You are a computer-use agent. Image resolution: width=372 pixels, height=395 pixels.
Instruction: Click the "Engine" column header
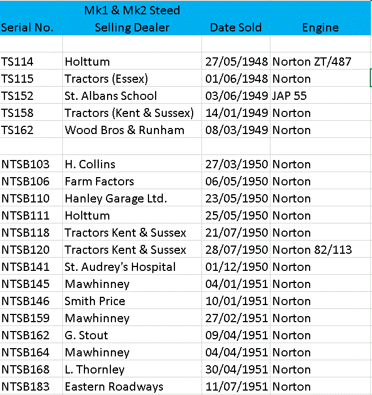[320, 28]
